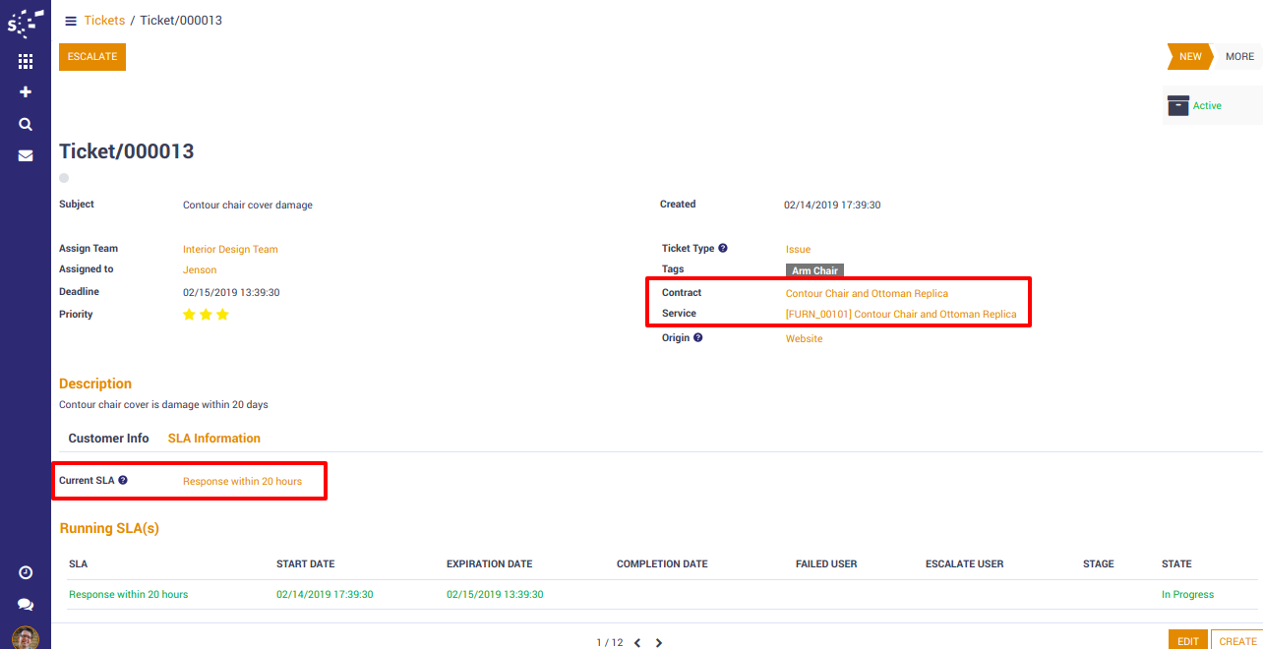Click the Ticket Type help question icon
This screenshot has width=1263, height=649.
click(x=723, y=249)
